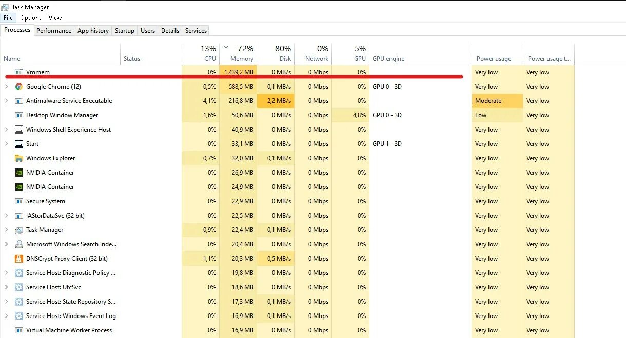Click the Microsoft Windows Search Indexer icon

click(x=19, y=244)
